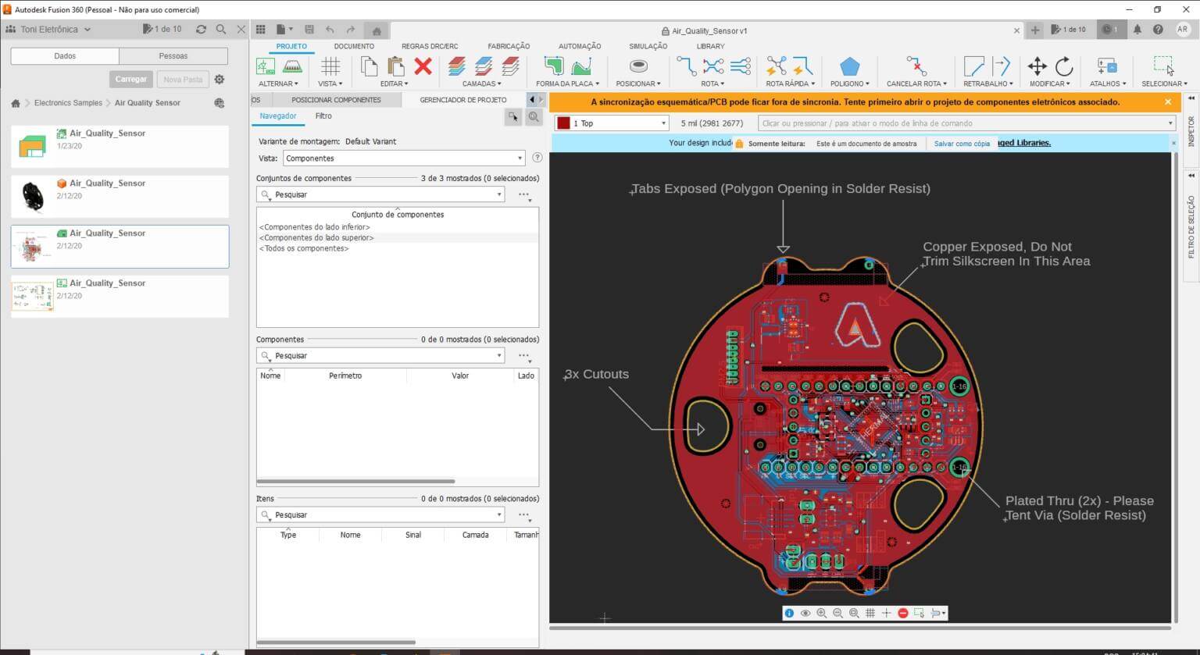The width and height of the screenshot is (1200, 655).
Task: Toggle the grid icon in the PCB viewer toolbar
Action: coord(870,613)
